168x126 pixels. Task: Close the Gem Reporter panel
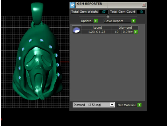[144, 5]
